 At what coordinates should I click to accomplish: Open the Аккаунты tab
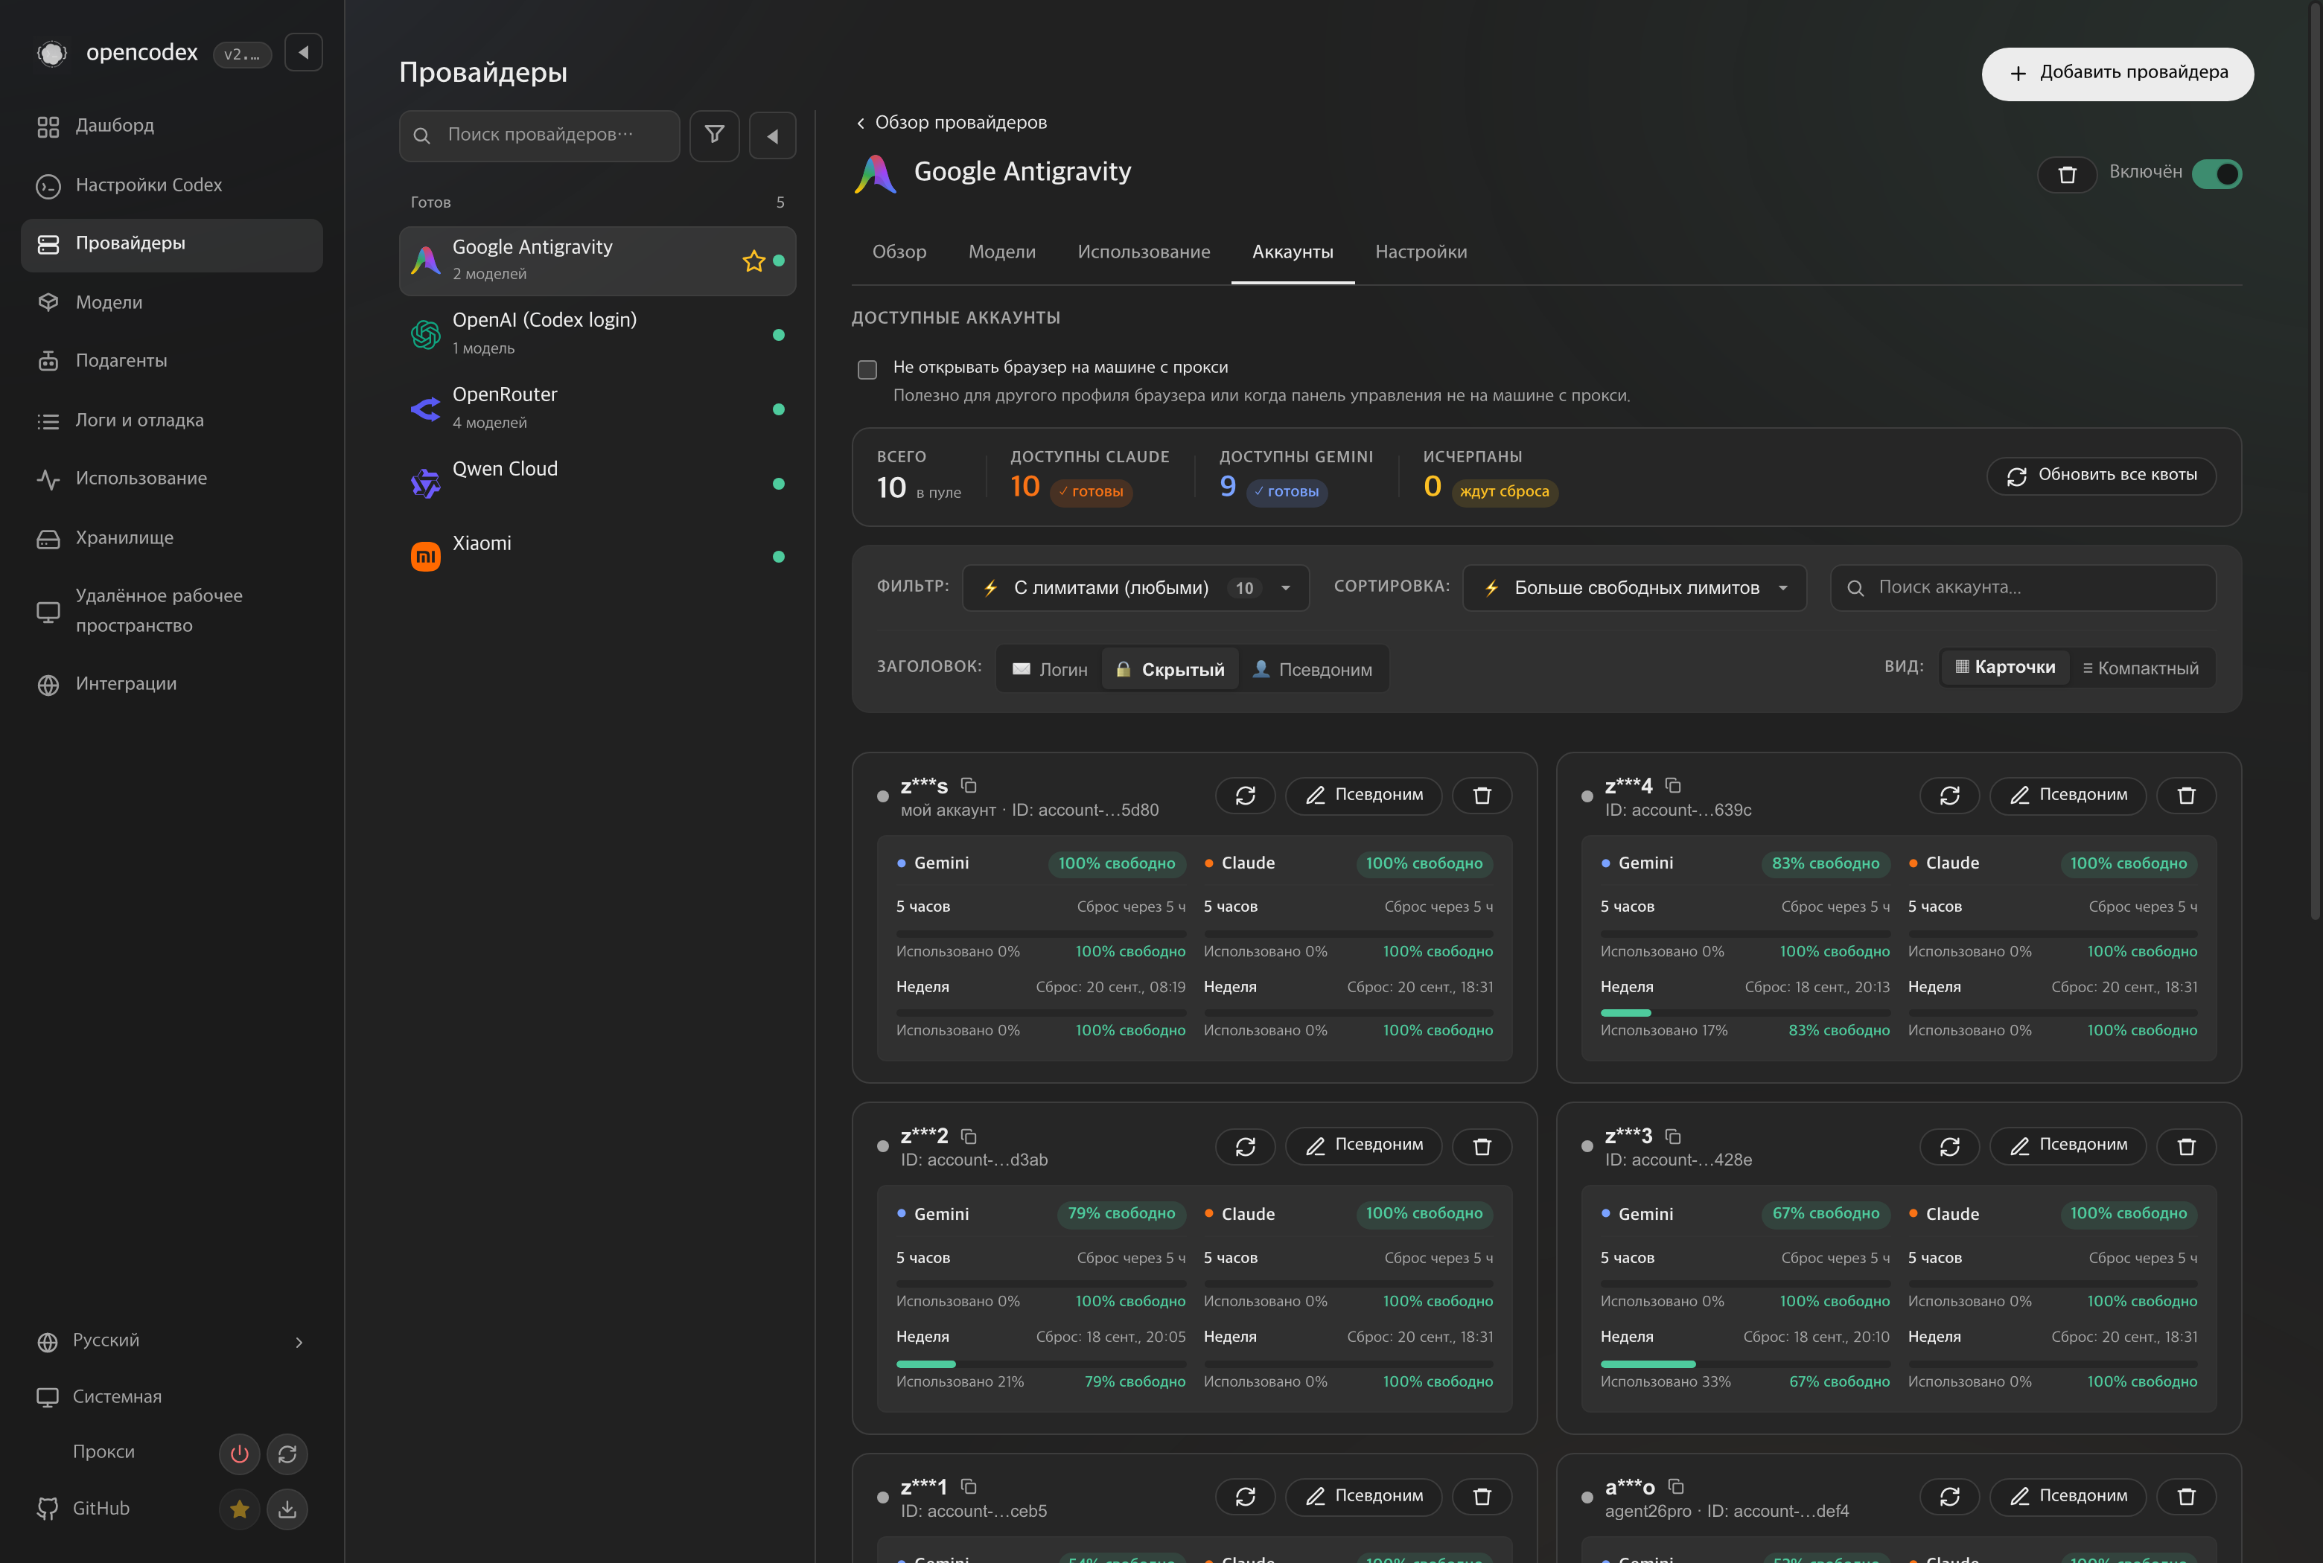tap(1292, 252)
